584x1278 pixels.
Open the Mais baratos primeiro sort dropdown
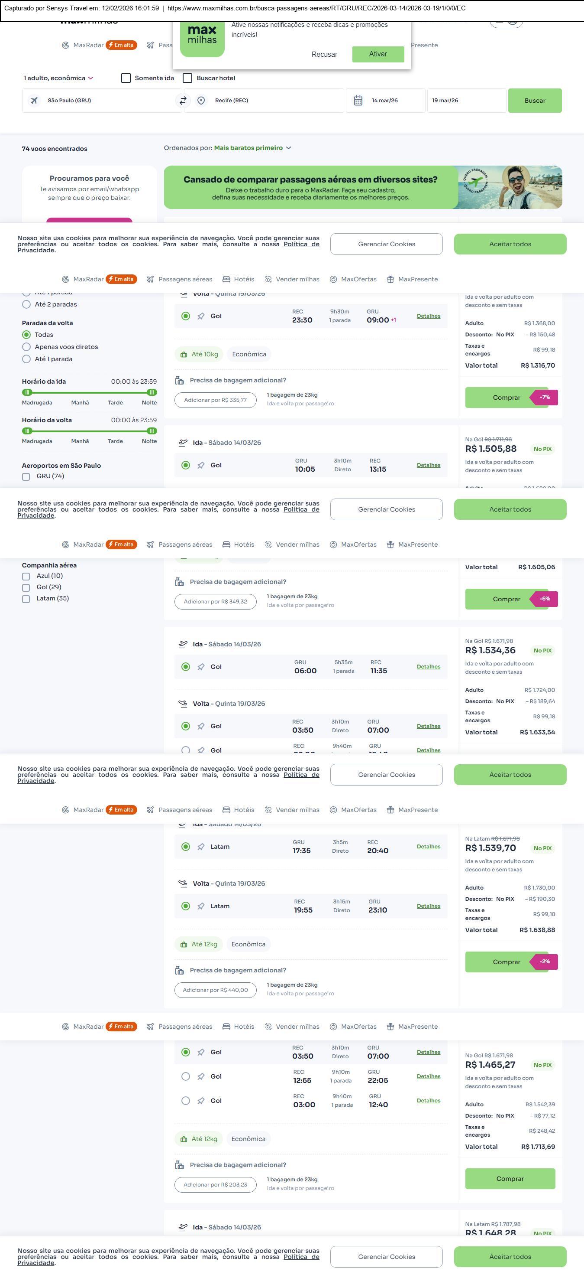point(253,148)
